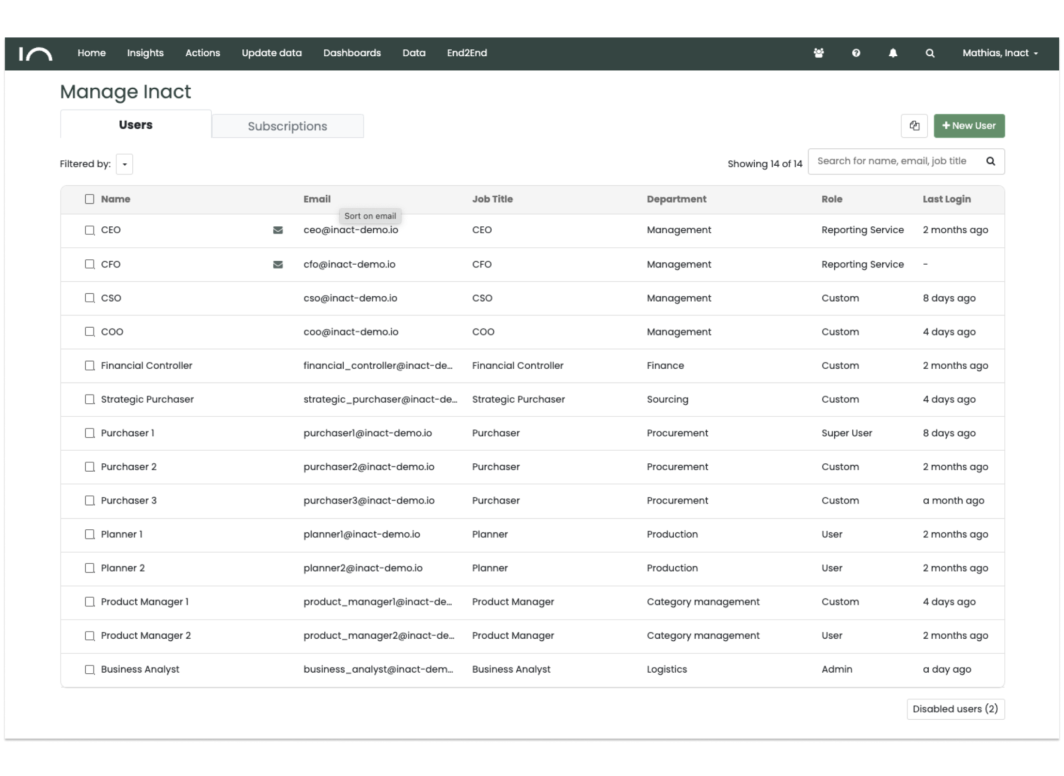Open CFO's email via the envelope icon

tap(277, 265)
